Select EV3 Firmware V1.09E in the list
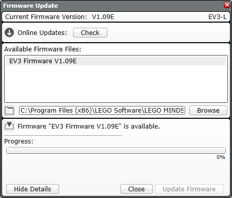Screen dimensions: 232x198 point(116,61)
